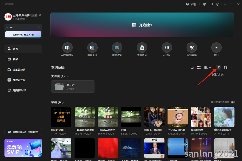The height and width of the screenshot is (161, 242).
Task: Open the 营销成片 marketing video tool
Action: (x=142, y=47)
